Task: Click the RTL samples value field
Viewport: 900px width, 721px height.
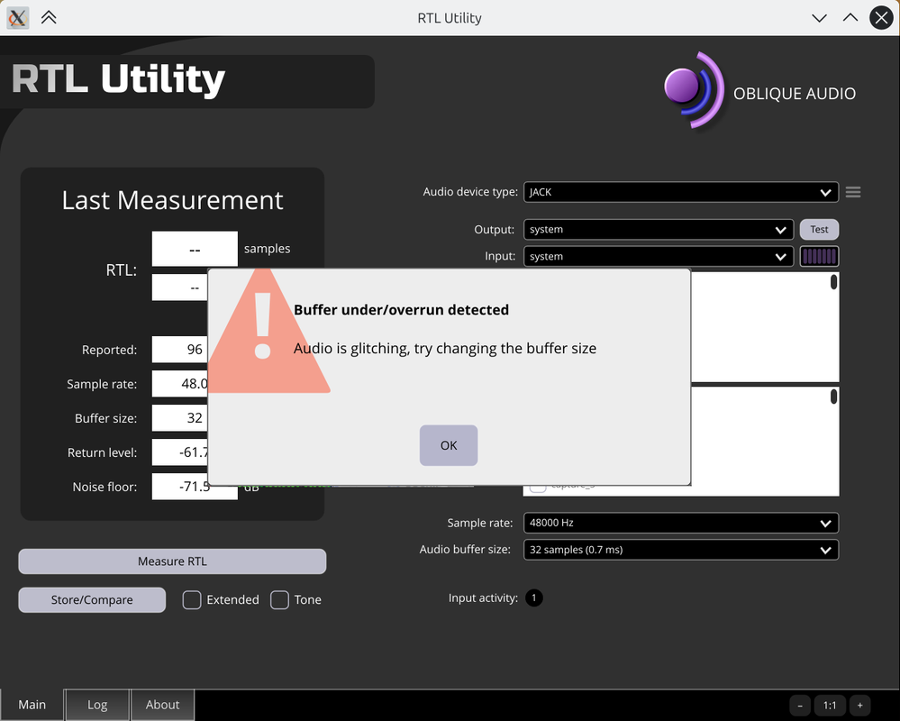Action: 195,249
